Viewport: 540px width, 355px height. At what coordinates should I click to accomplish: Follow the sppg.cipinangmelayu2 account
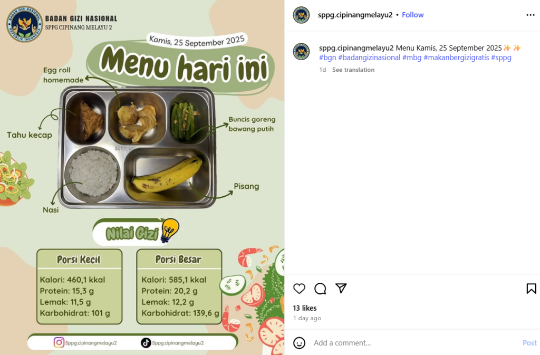click(x=412, y=15)
